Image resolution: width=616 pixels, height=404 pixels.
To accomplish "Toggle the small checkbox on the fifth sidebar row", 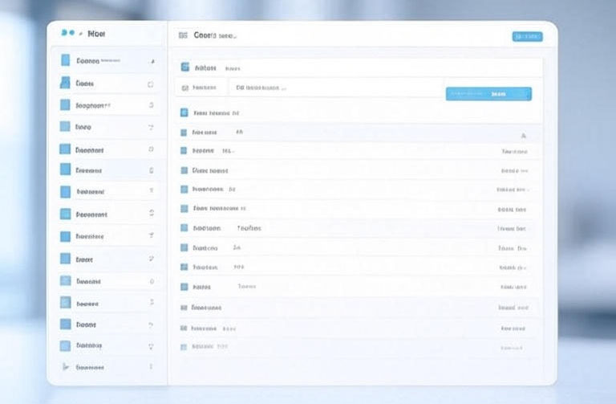I will (x=151, y=149).
